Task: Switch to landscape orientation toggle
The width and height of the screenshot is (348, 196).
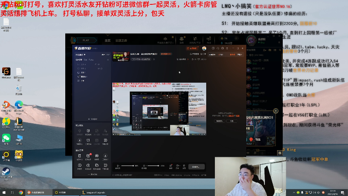Action: tap(103, 55)
